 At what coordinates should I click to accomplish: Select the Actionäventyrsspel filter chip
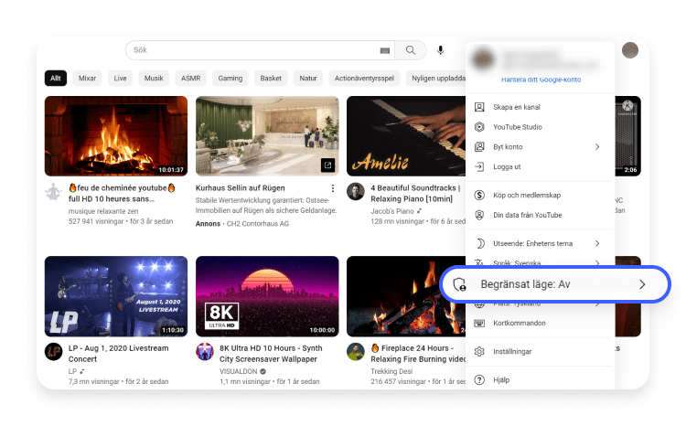[364, 79]
